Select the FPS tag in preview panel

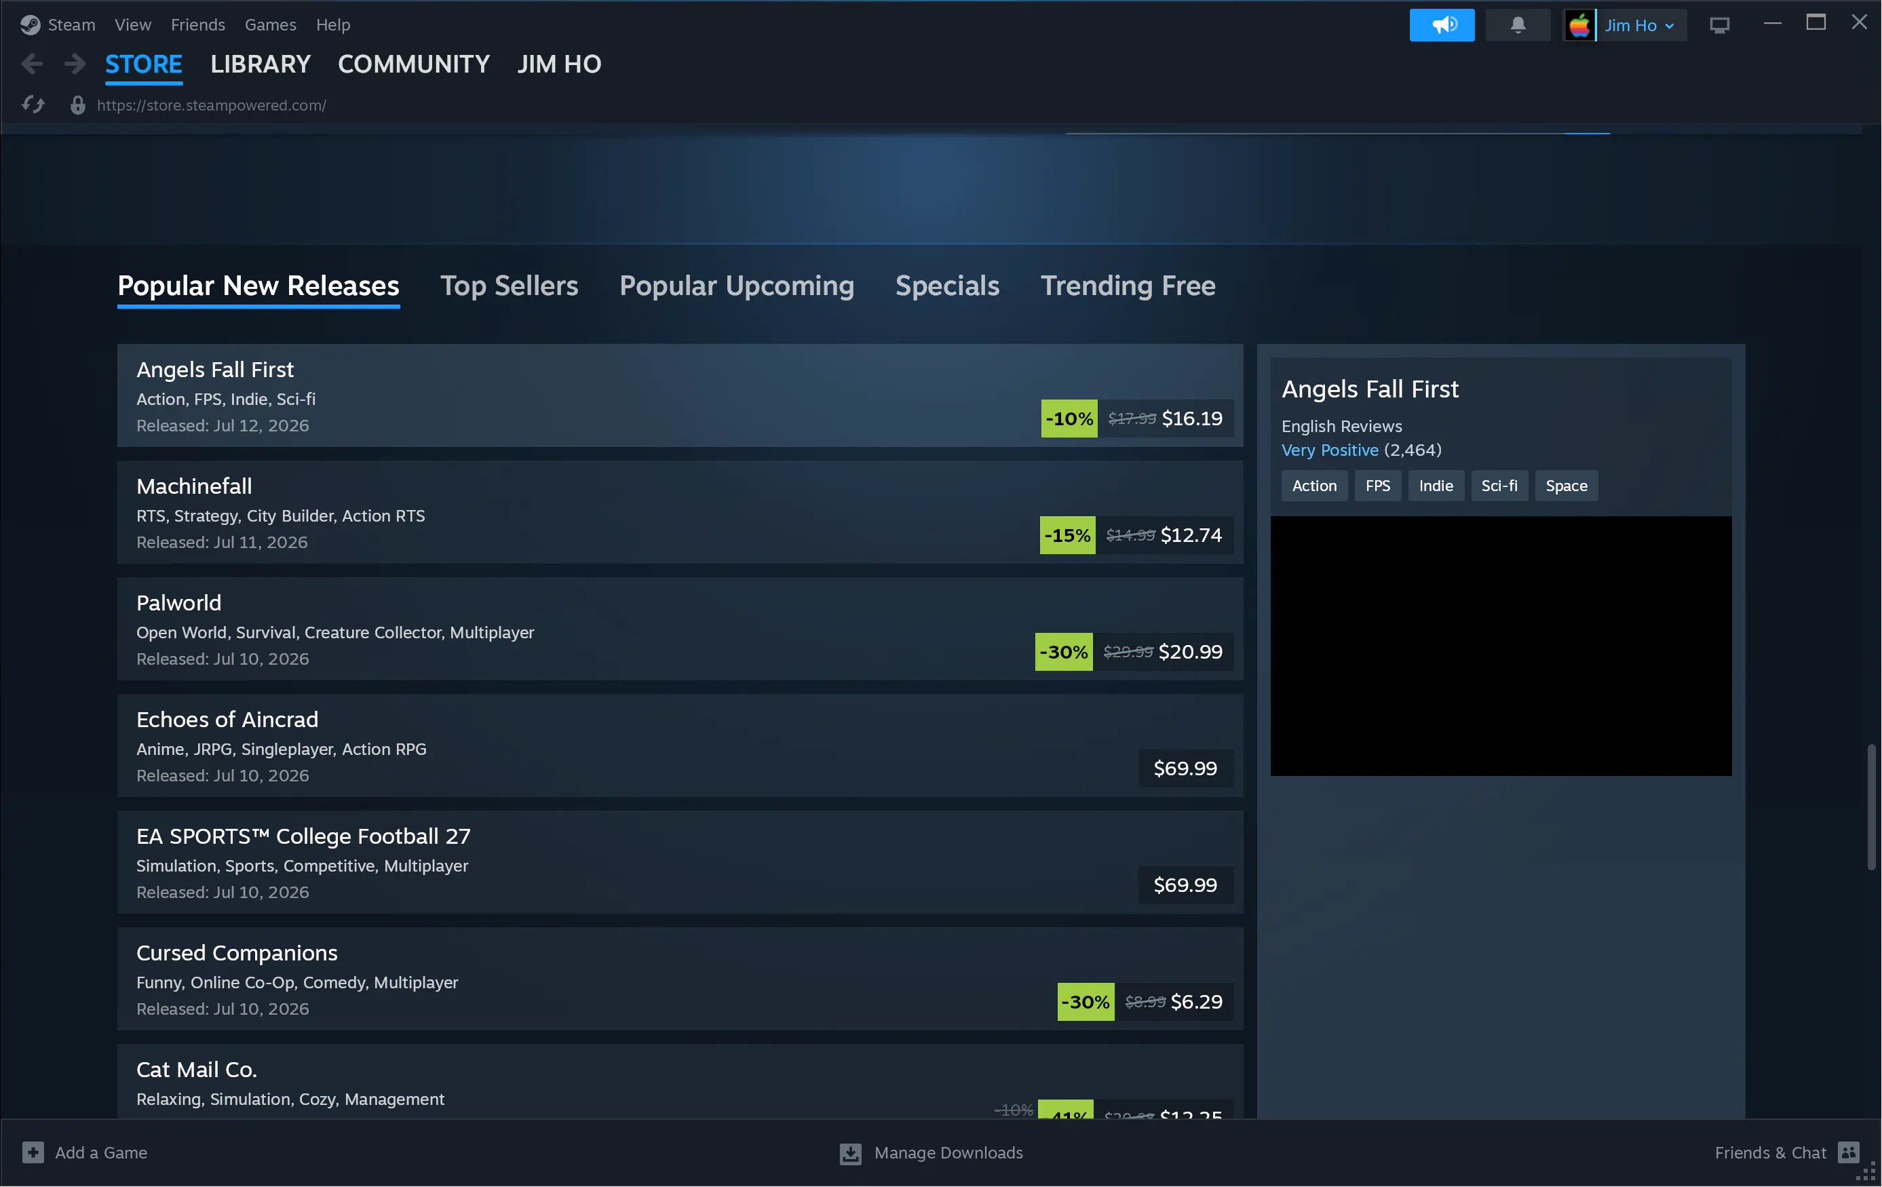tap(1378, 486)
